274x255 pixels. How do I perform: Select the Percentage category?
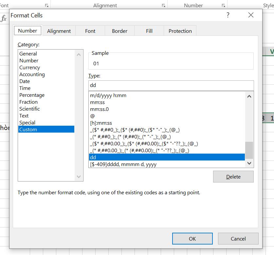[x=46, y=95]
